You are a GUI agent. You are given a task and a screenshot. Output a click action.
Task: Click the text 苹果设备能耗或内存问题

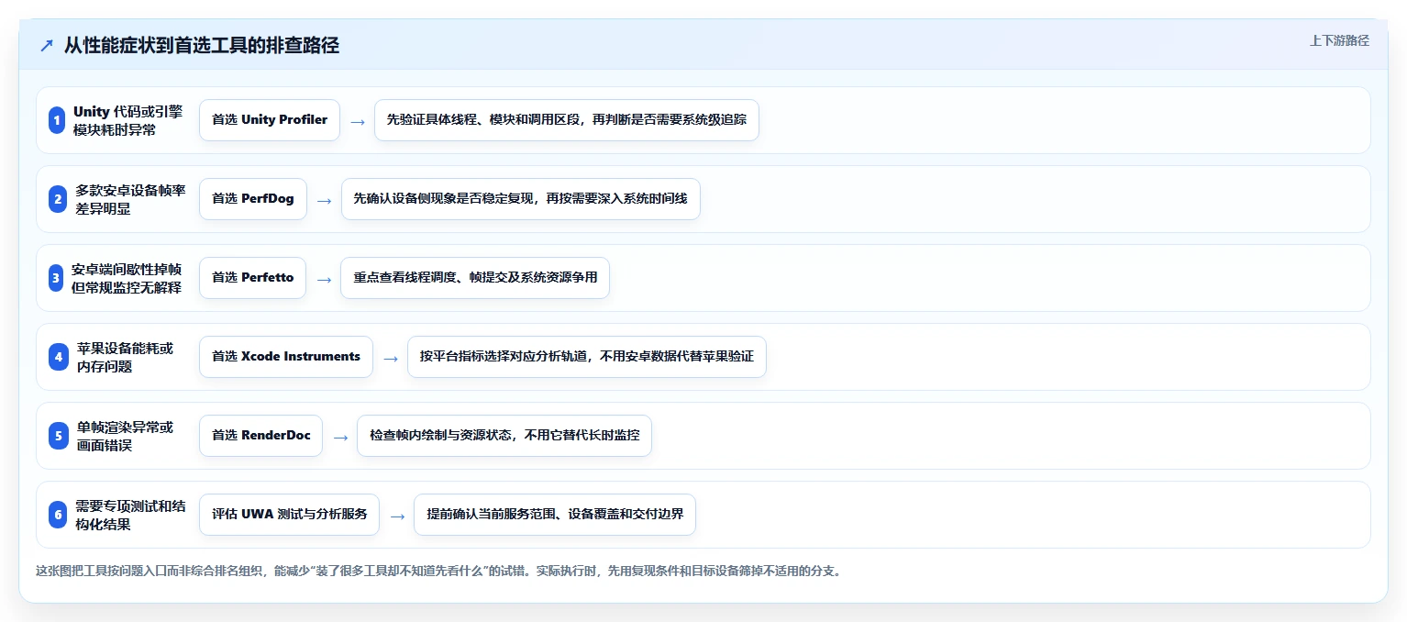click(125, 357)
